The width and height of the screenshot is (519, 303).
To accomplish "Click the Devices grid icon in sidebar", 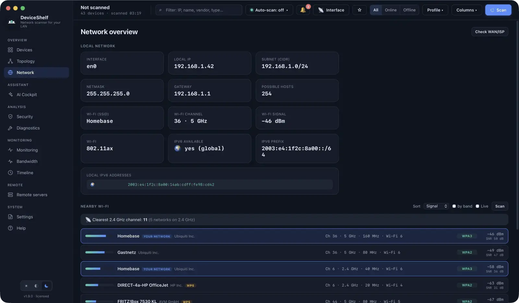I will click(10, 50).
